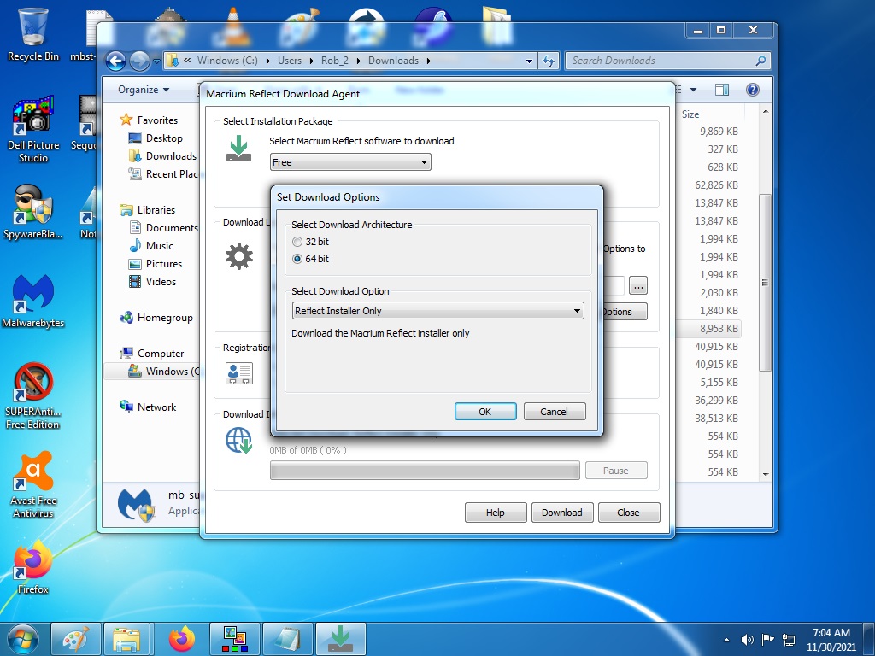Click Rob_2 in the address breadcrumb

pos(335,61)
